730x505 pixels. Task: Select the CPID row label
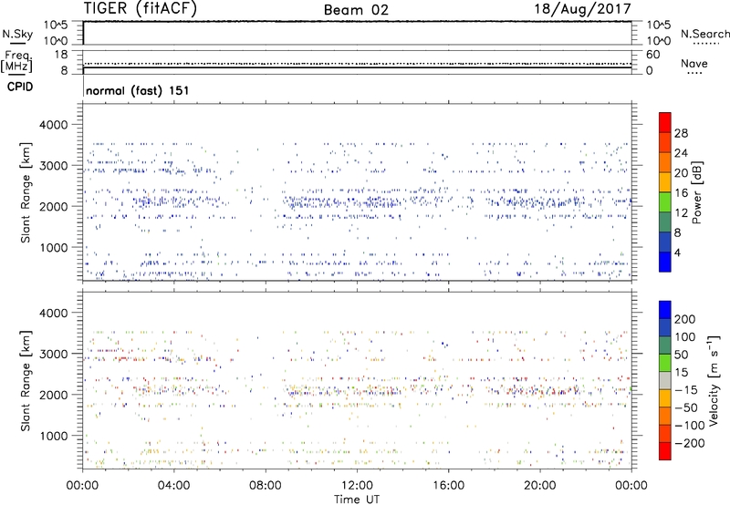point(20,87)
